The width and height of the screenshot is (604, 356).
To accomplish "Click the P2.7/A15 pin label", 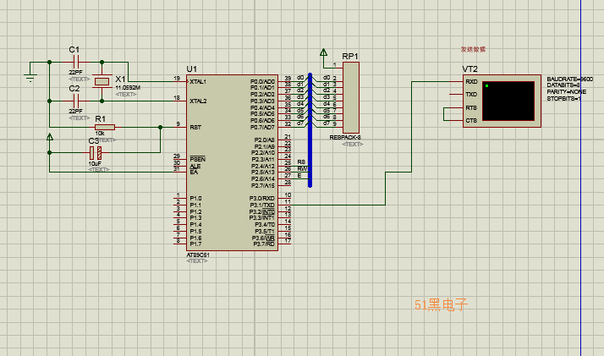I will click(x=263, y=185).
